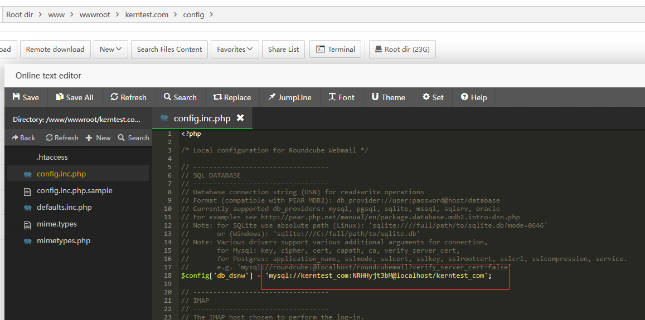Open editor Help
Viewport: 645px width, 320px height.
click(473, 97)
